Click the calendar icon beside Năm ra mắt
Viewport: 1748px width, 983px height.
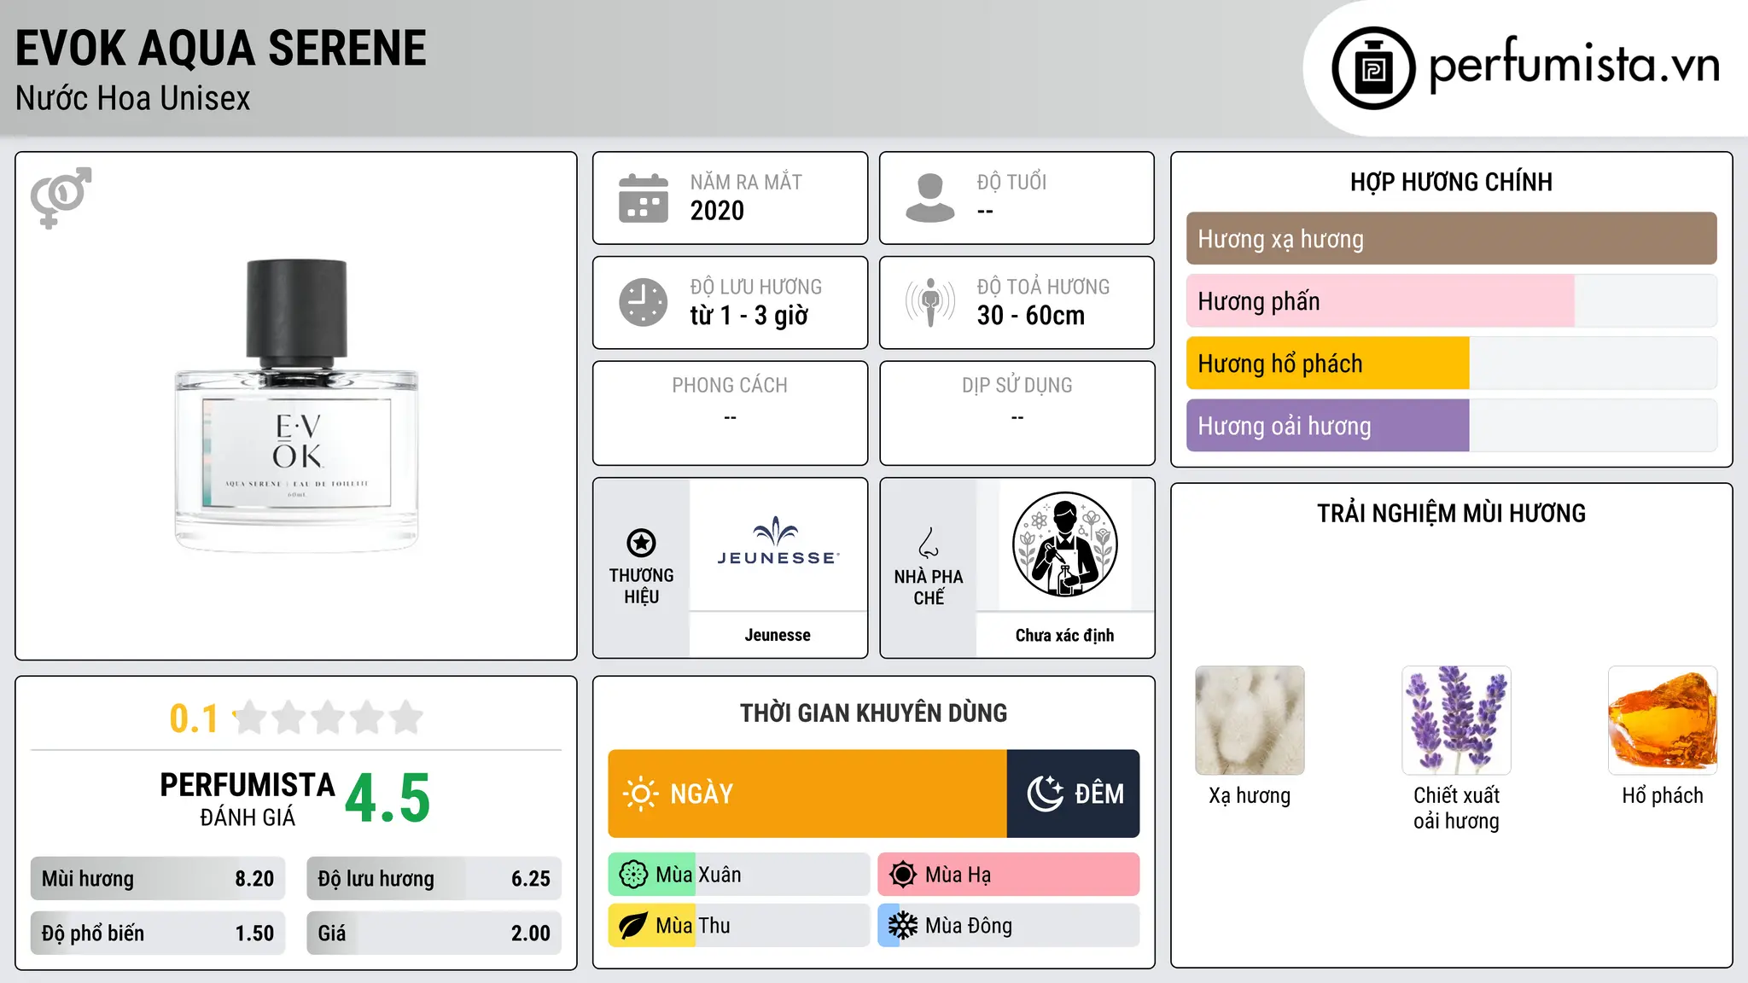point(644,198)
